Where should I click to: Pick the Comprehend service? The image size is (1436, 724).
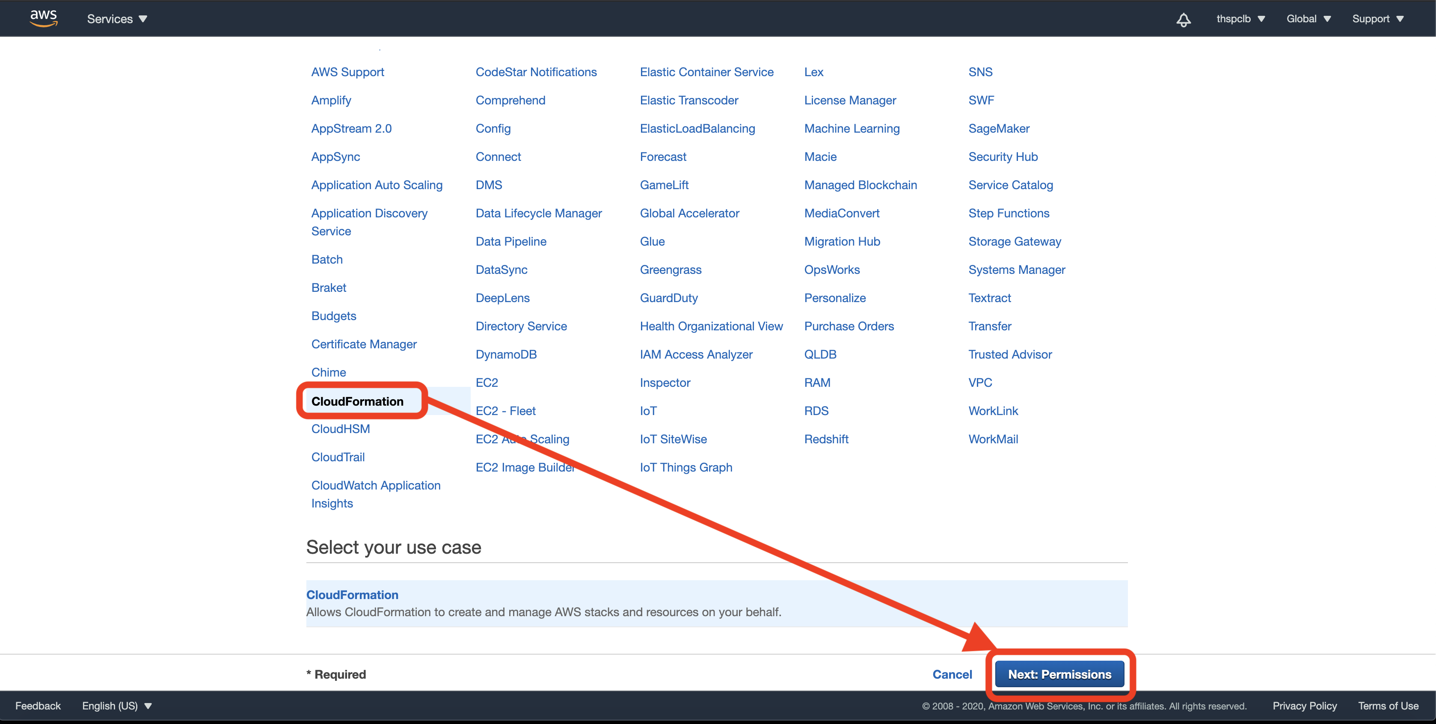[510, 100]
